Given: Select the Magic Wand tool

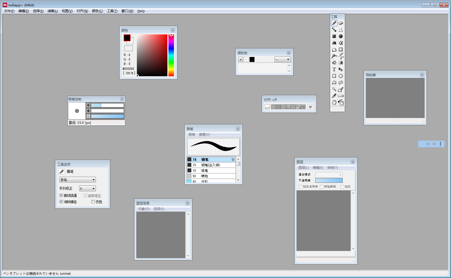Looking at the screenshot, I should tap(334, 89).
